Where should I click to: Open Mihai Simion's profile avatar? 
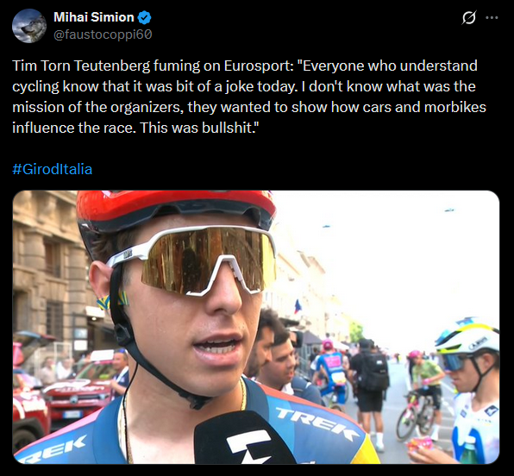pyautogui.click(x=28, y=26)
